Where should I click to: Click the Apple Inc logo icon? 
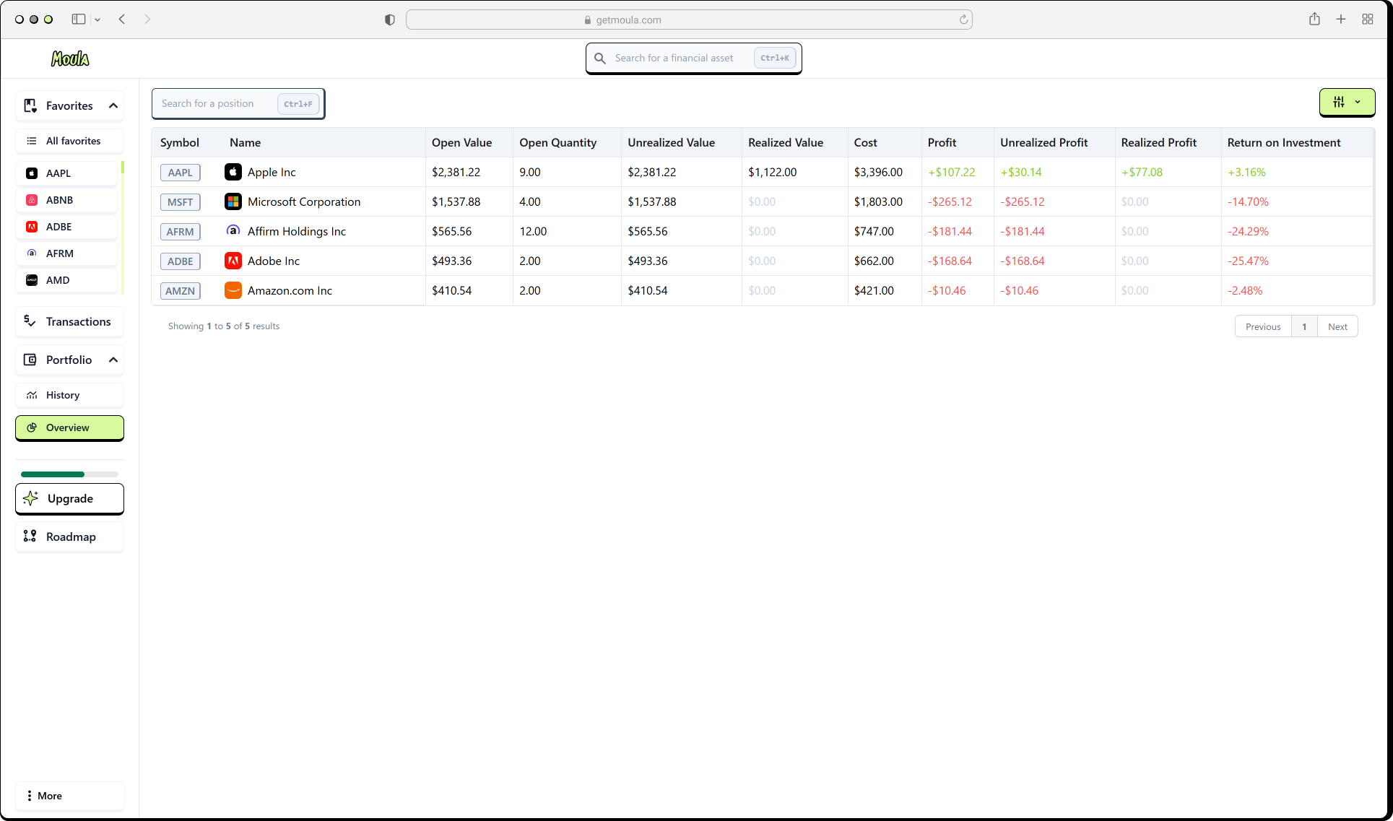click(x=233, y=172)
